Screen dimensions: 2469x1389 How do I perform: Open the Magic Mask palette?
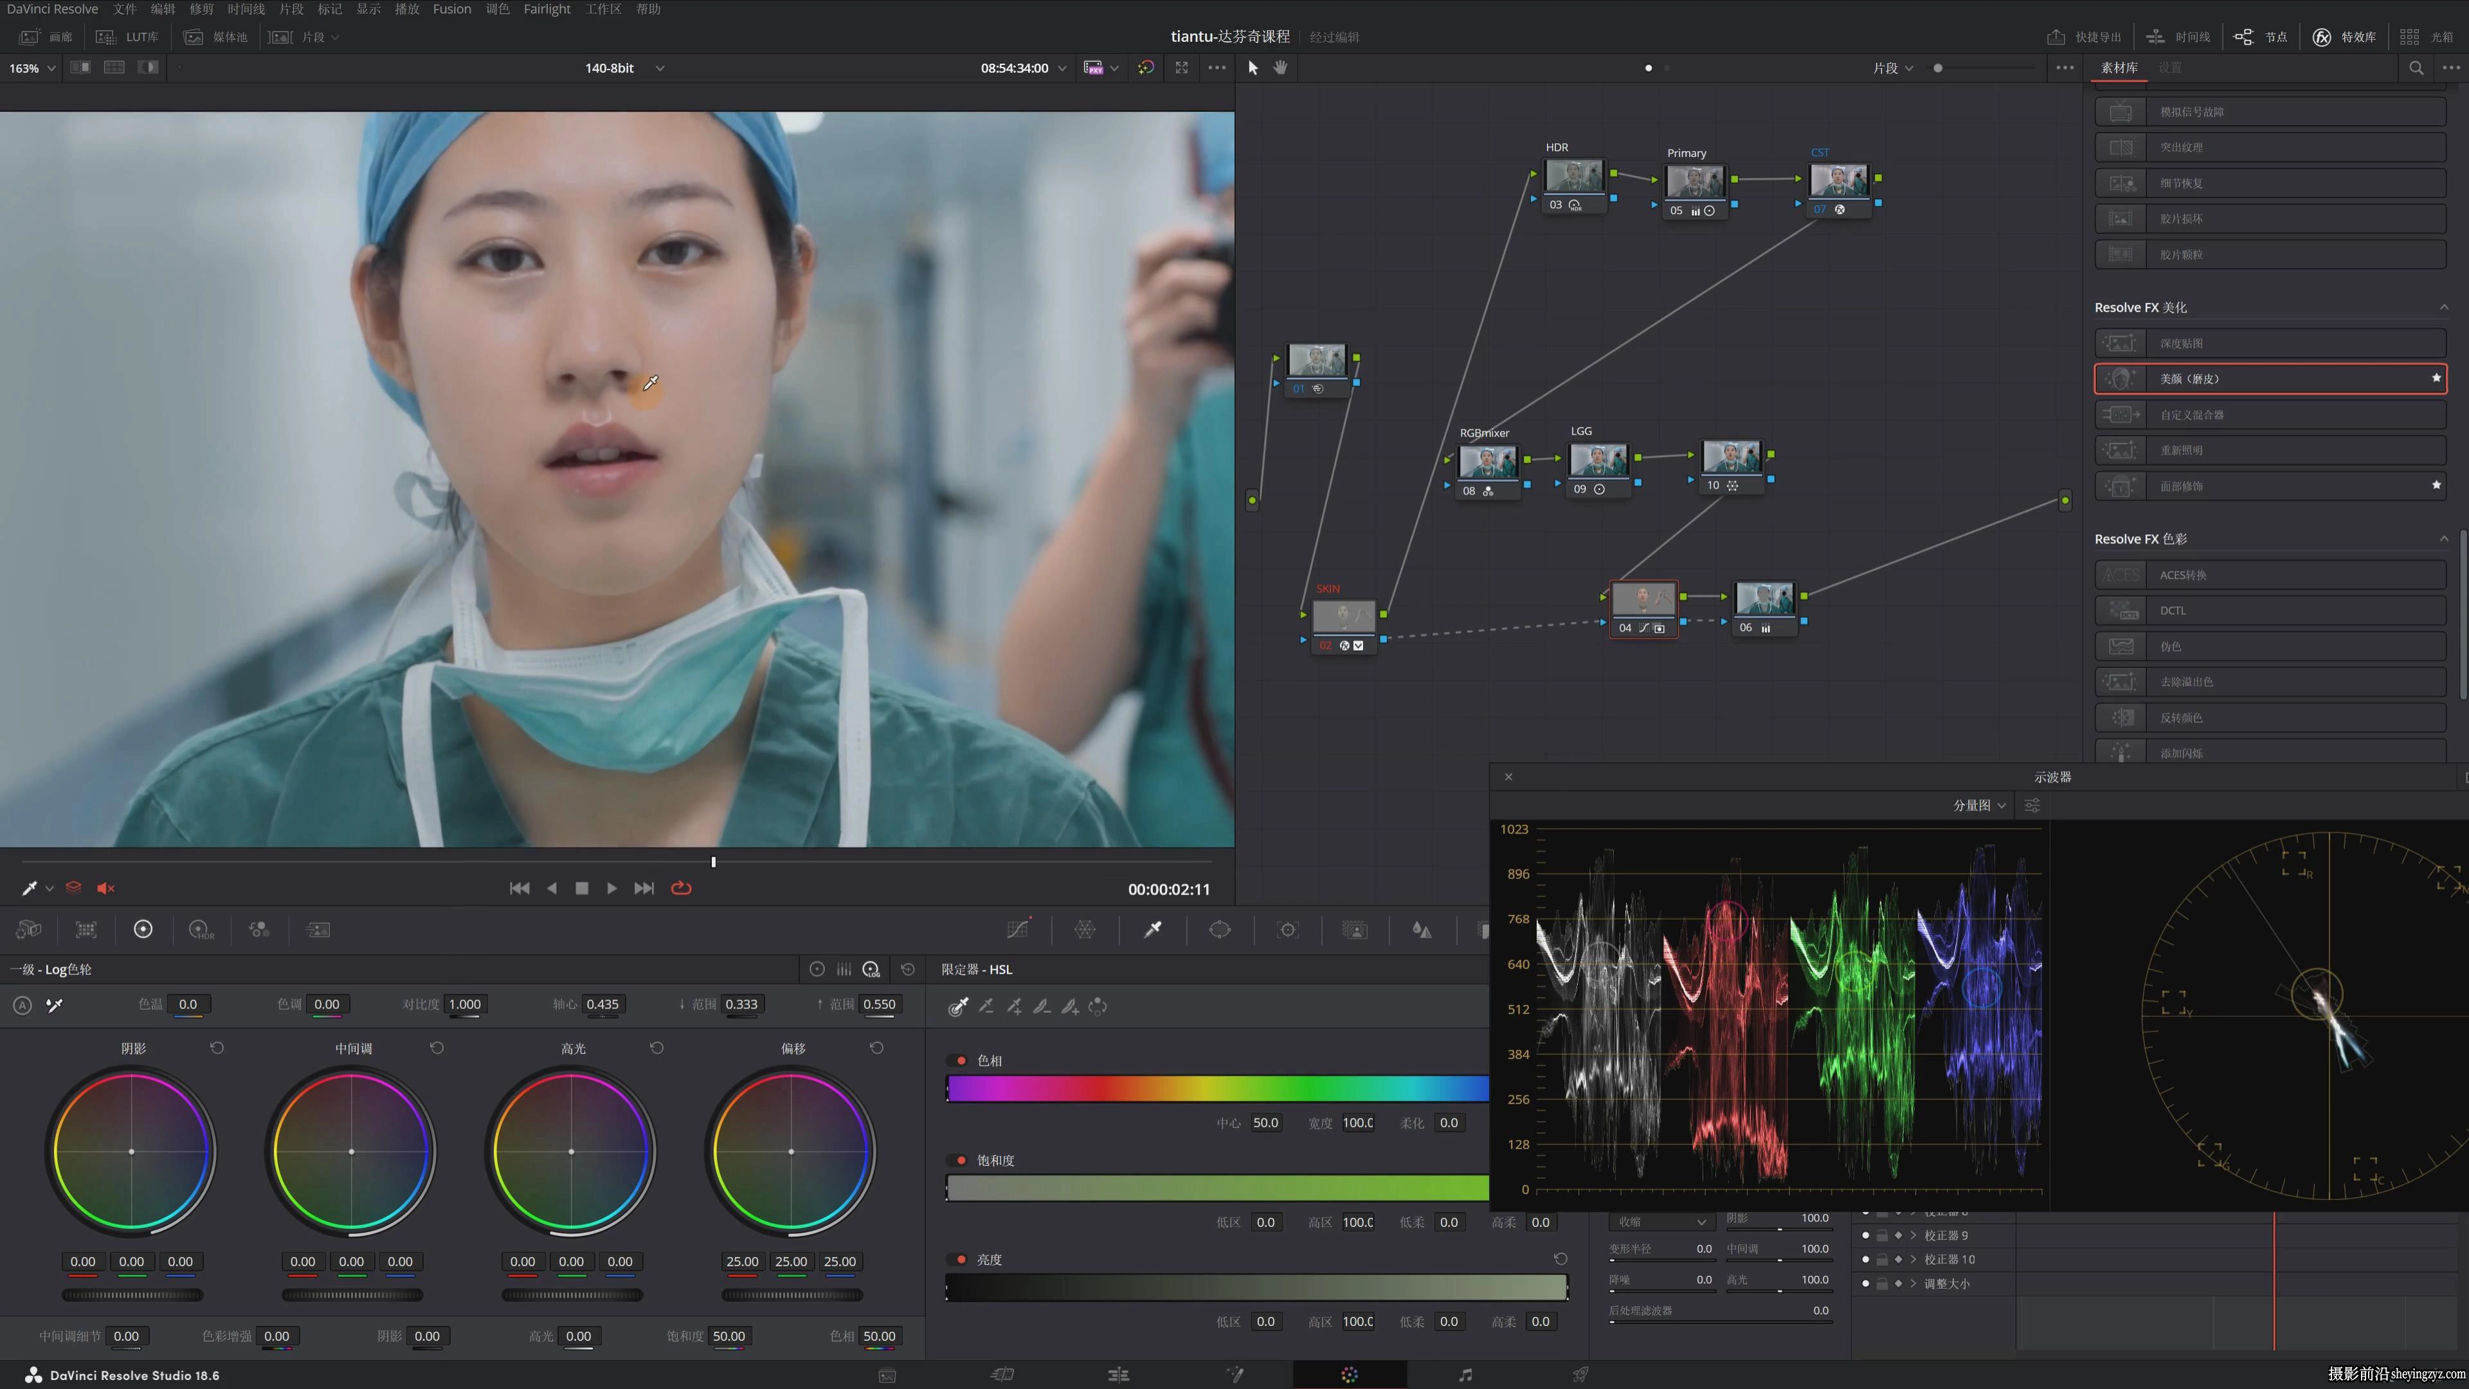coord(1355,929)
